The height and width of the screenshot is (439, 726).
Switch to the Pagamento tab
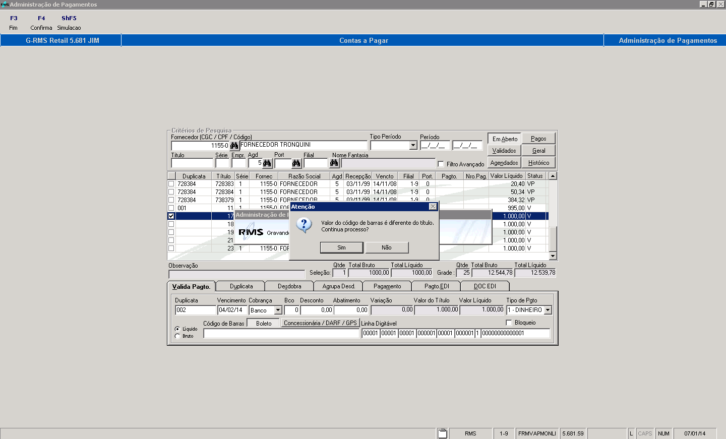[x=387, y=286]
